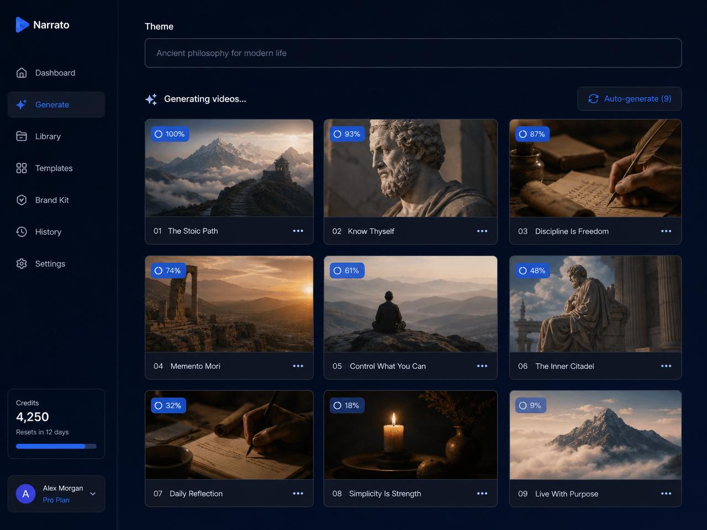707x530 pixels.
Task: Click the Generate sparkle icon in sidebar
Action: pyautogui.click(x=22, y=104)
